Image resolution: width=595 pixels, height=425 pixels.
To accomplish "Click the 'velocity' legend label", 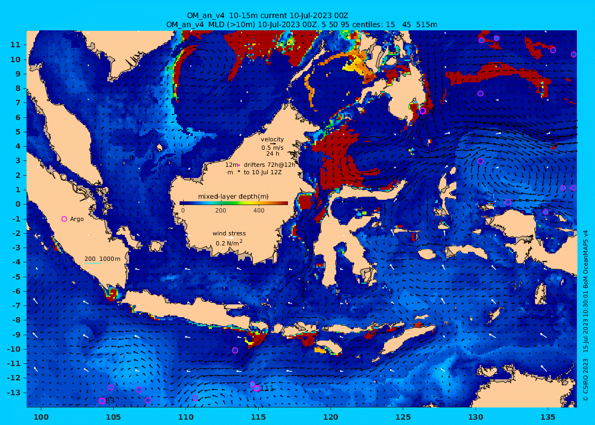I will coord(272,139).
